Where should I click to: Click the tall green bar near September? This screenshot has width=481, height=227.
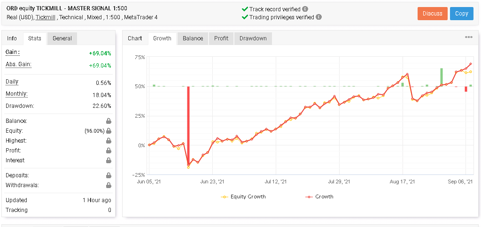(x=442, y=77)
